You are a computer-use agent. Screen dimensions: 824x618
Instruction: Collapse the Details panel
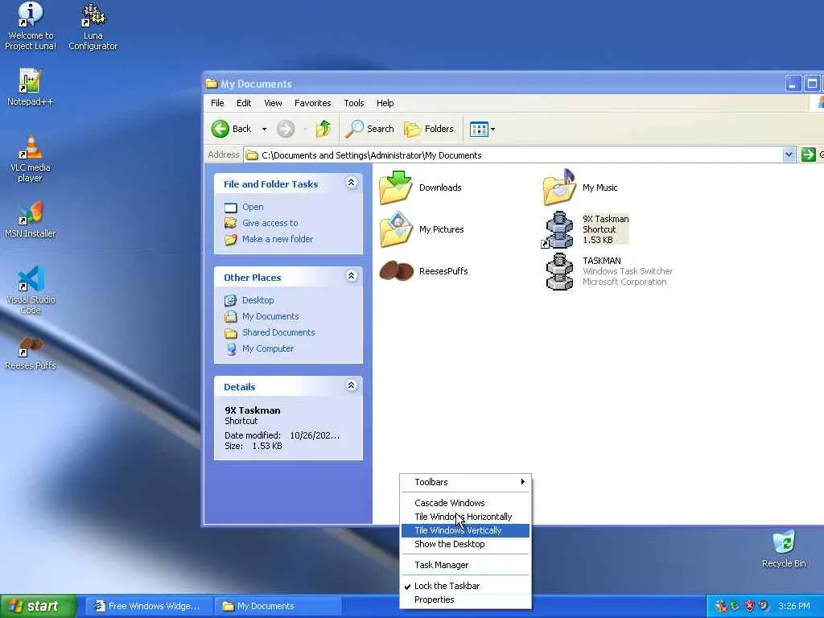point(352,385)
